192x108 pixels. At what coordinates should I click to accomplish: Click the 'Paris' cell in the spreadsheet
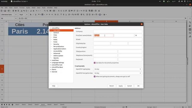tap(20, 31)
